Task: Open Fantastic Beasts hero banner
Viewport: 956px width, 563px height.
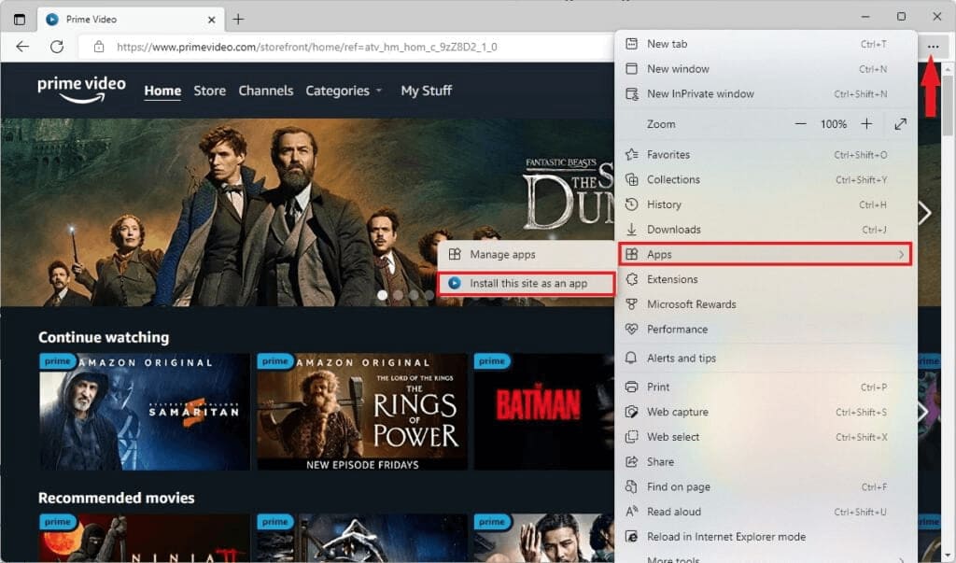Action: (307, 212)
